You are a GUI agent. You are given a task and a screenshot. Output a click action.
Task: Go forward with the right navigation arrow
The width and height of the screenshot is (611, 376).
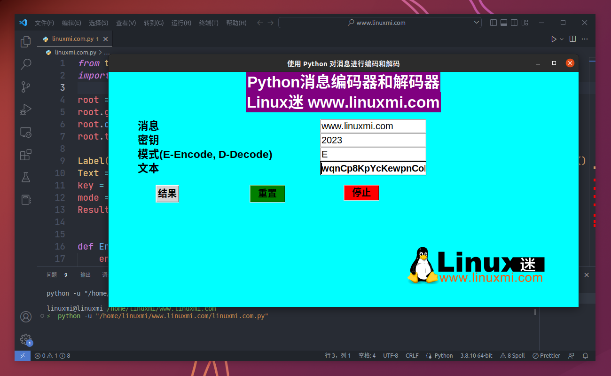pos(271,23)
